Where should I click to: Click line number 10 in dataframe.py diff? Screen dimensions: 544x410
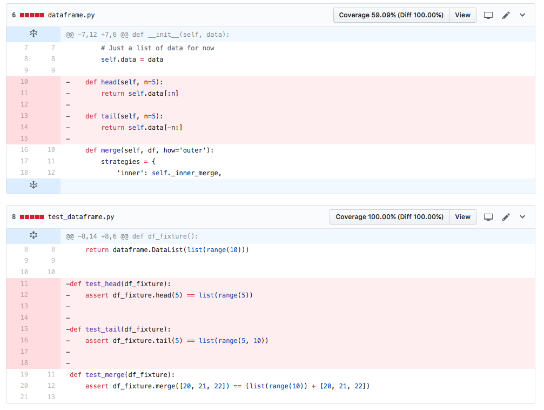(x=24, y=82)
